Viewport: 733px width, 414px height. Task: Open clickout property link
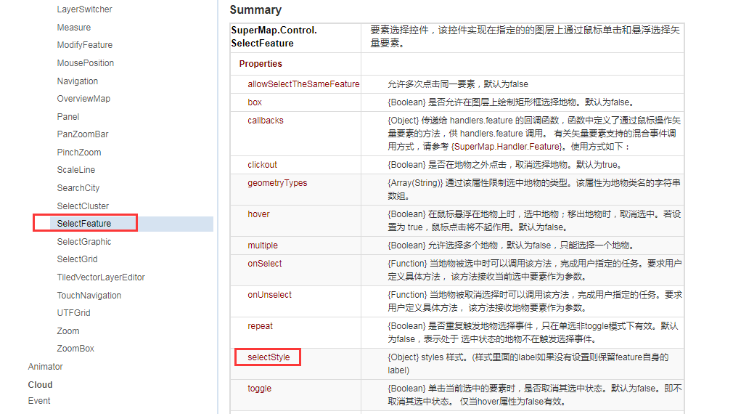[x=262, y=165]
